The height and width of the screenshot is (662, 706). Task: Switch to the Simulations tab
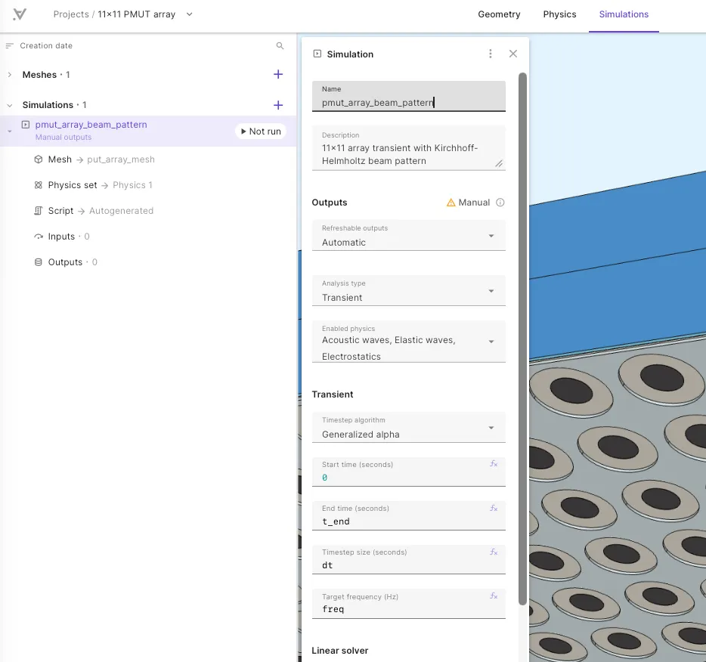pyautogui.click(x=624, y=14)
